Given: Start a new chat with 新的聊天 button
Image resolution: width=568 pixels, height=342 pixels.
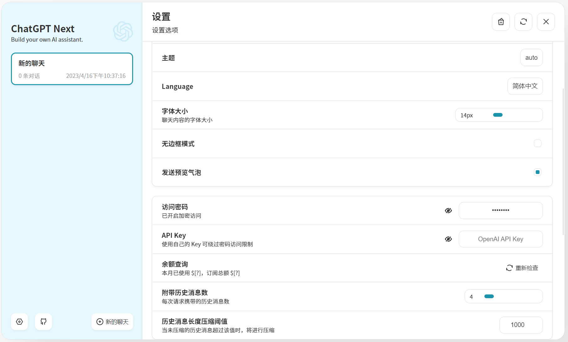Looking at the screenshot, I should click(112, 322).
